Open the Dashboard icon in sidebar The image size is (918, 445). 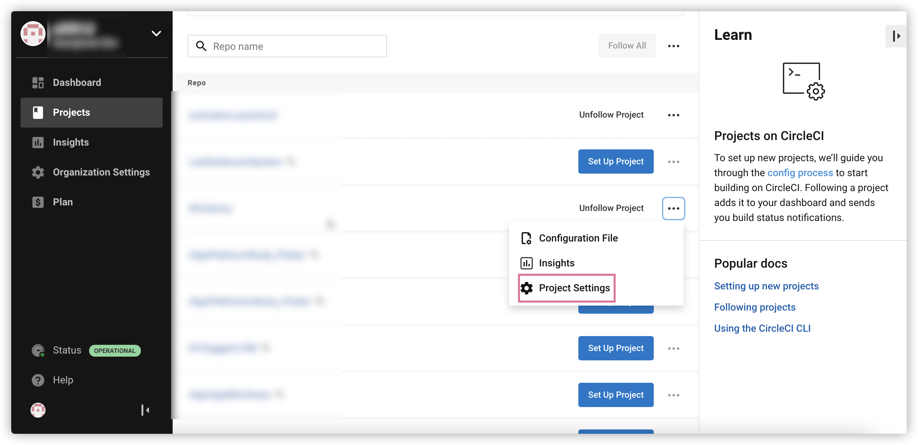[38, 82]
